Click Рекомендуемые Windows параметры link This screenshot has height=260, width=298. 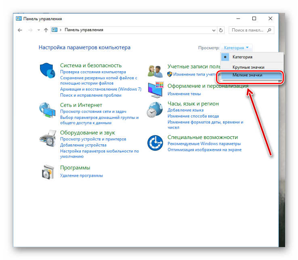204,144
